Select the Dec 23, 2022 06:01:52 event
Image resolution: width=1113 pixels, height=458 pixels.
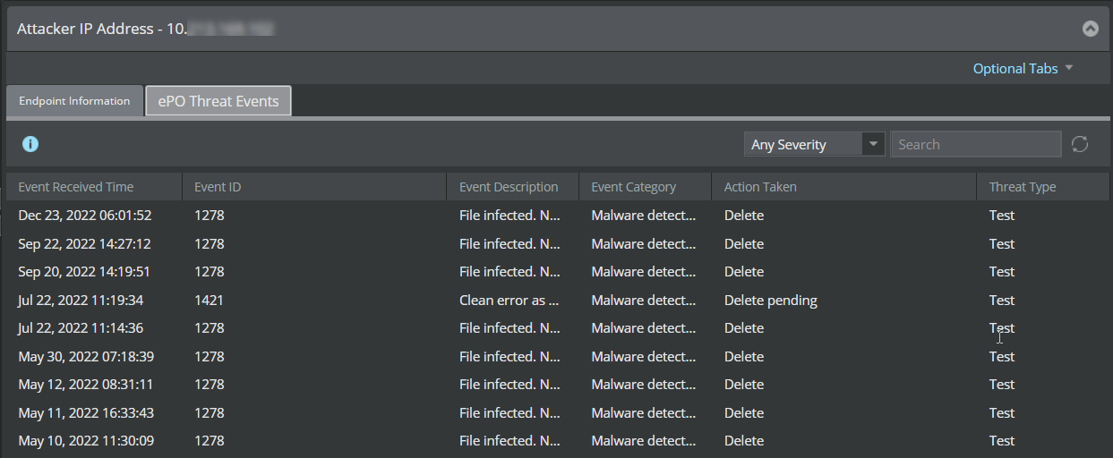(556, 216)
